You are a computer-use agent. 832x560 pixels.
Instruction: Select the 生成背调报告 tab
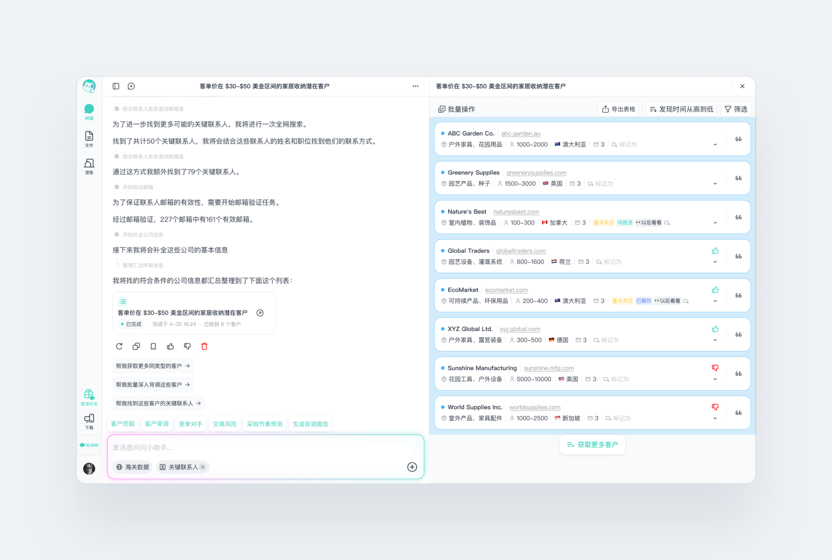pyautogui.click(x=310, y=424)
